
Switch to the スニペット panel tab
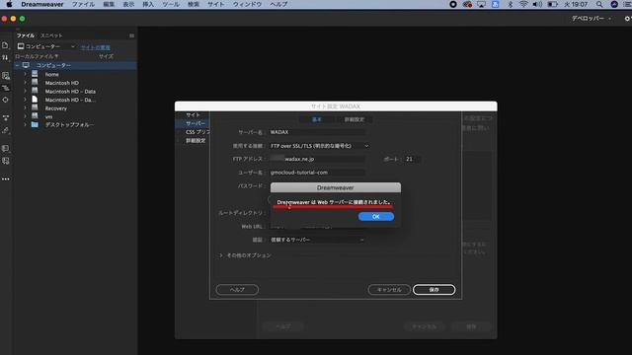tap(51, 35)
